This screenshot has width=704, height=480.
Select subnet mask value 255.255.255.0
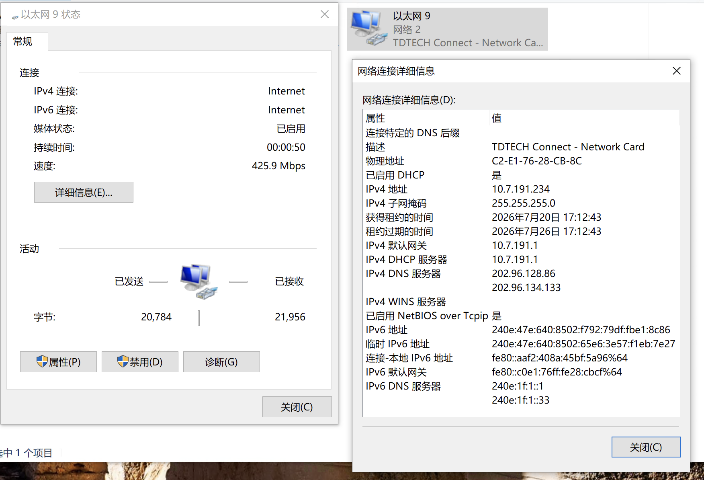point(524,203)
